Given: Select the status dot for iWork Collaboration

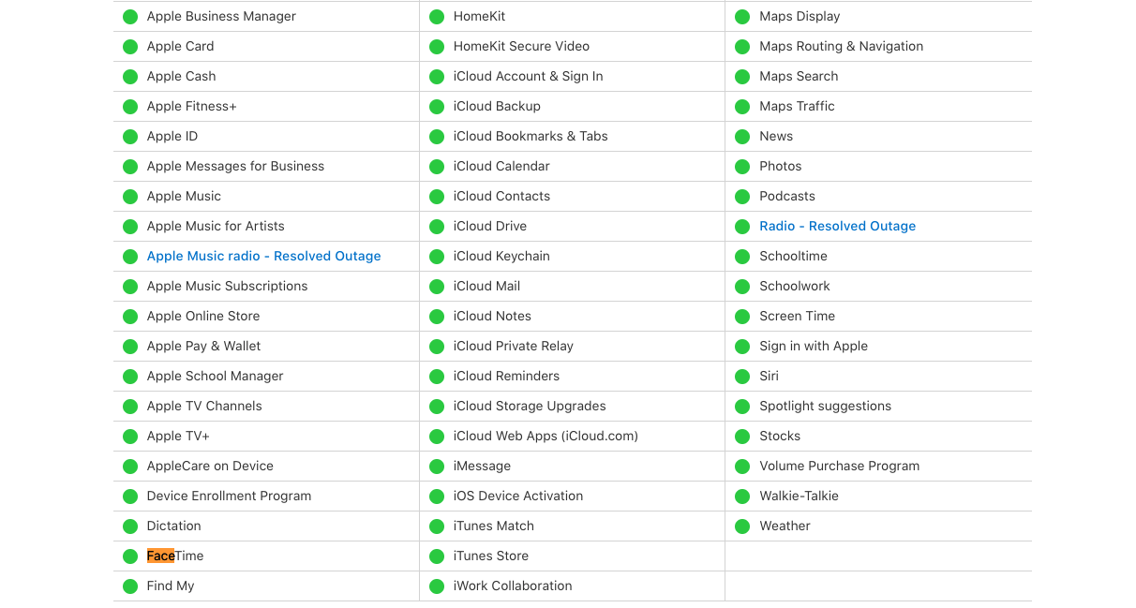Looking at the screenshot, I should coord(437,586).
